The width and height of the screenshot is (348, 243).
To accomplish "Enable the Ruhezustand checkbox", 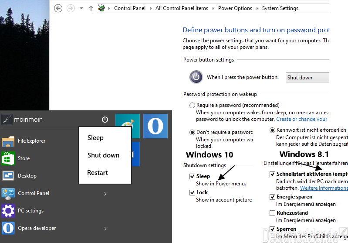I will click(x=272, y=213).
